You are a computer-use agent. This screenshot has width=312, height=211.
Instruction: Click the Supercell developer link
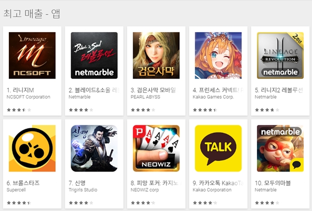click(x=16, y=190)
